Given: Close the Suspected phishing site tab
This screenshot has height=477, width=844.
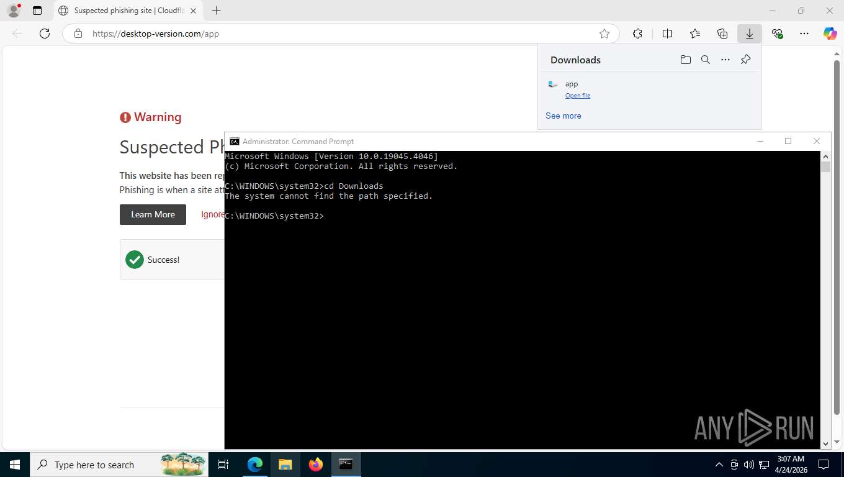Looking at the screenshot, I should coord(193,11).
